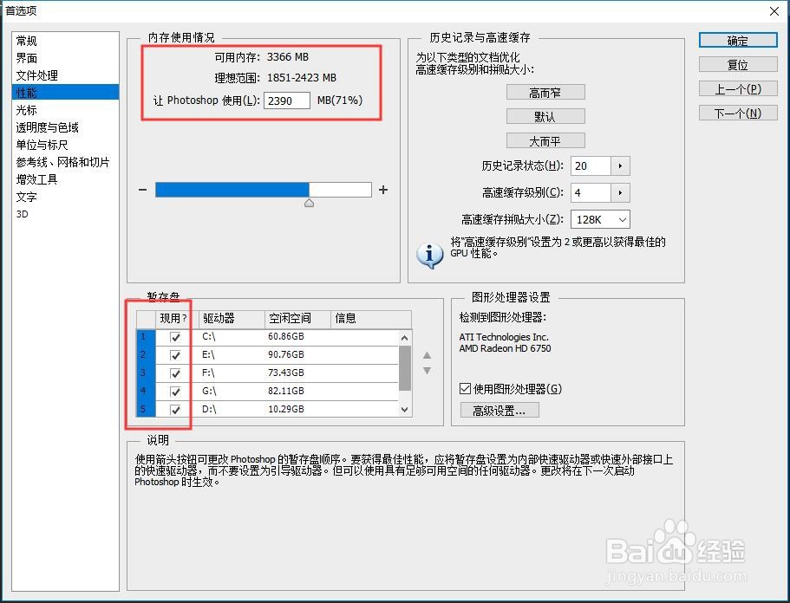Click the memory usage slider handle

(309, 203)
